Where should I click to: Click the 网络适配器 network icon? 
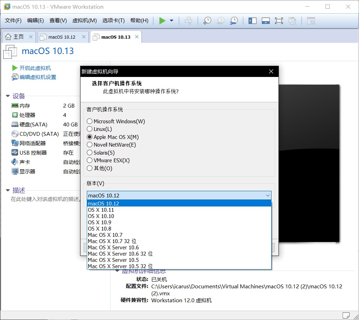point(15,143)
